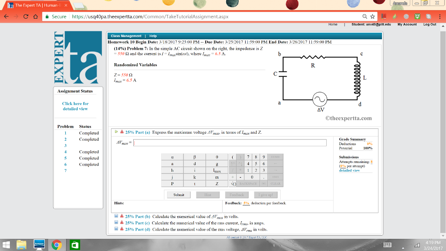The image size is (446, 251).
Task: Open 'Click here for detailed view' link
Action: 75,106
